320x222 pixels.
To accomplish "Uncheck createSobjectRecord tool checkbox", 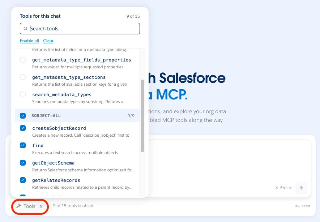I will [x=23, y=128].
